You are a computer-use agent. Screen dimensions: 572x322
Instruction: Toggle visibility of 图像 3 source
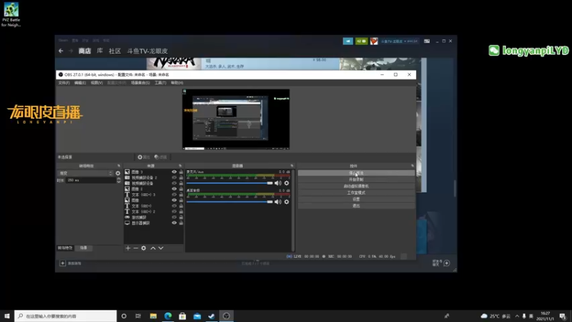(x=174, y=172)
